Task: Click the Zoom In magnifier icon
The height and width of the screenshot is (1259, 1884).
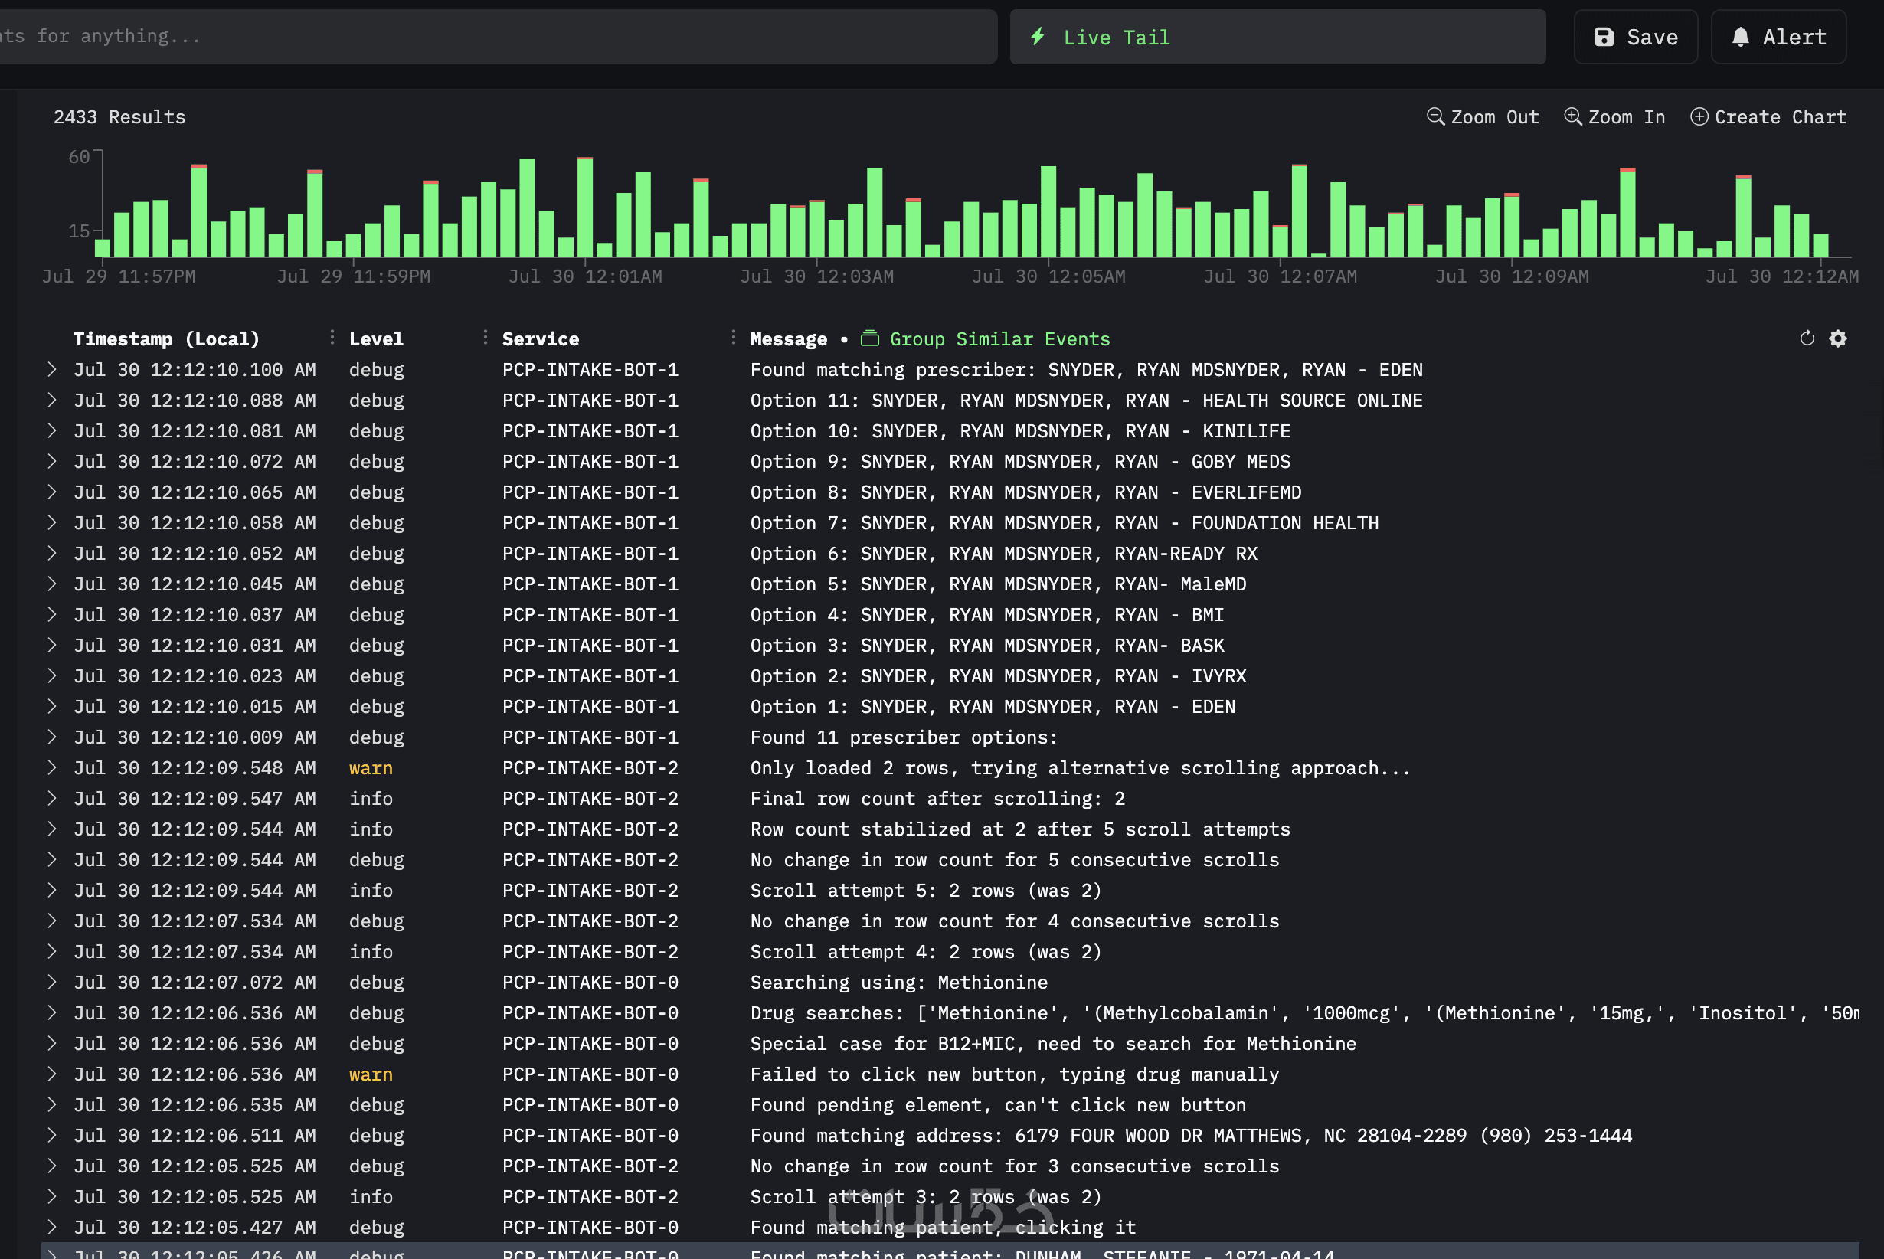Action: pos(1572,116)
